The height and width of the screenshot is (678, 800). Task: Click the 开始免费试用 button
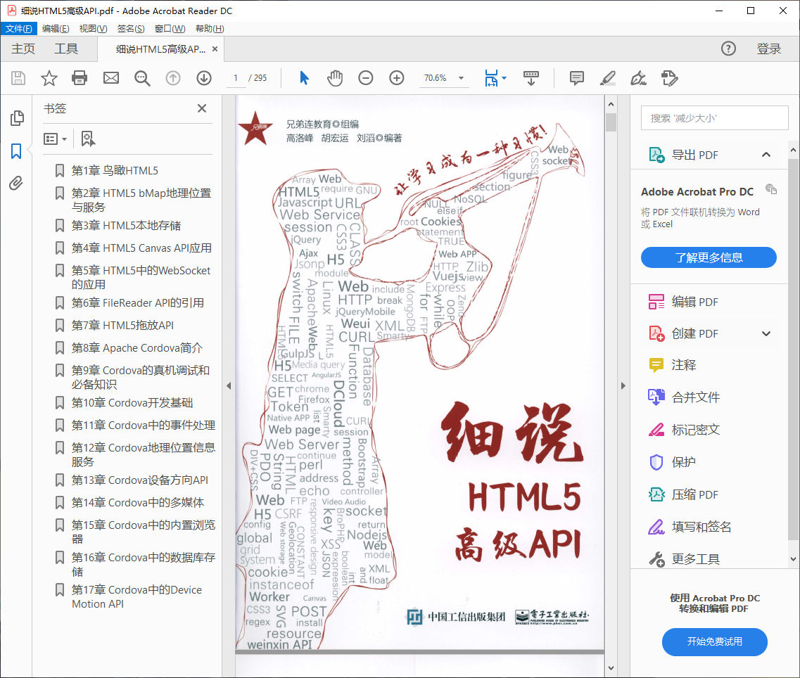(714, 642)
